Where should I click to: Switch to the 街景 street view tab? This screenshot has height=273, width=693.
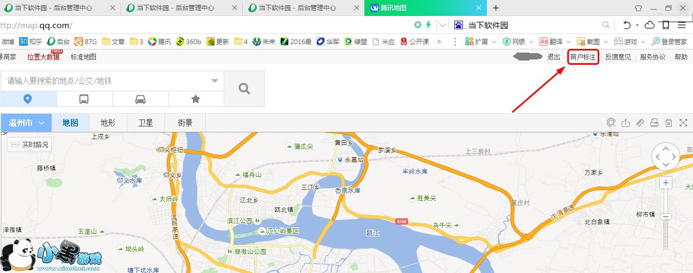185,123
